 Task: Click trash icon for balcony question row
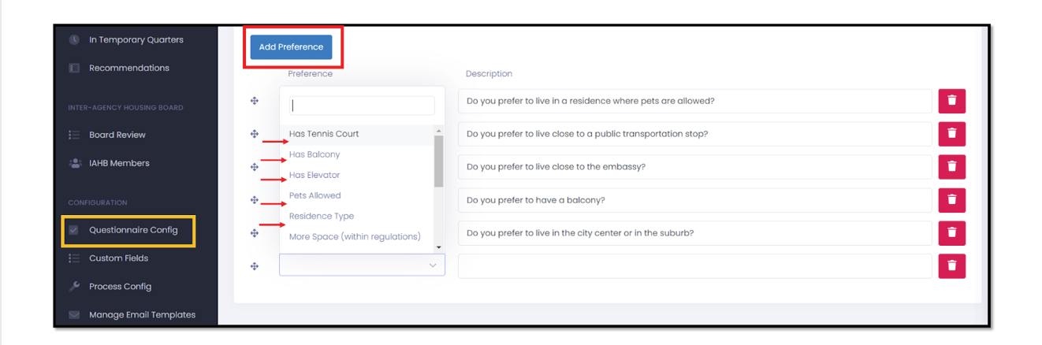point(951,200)
